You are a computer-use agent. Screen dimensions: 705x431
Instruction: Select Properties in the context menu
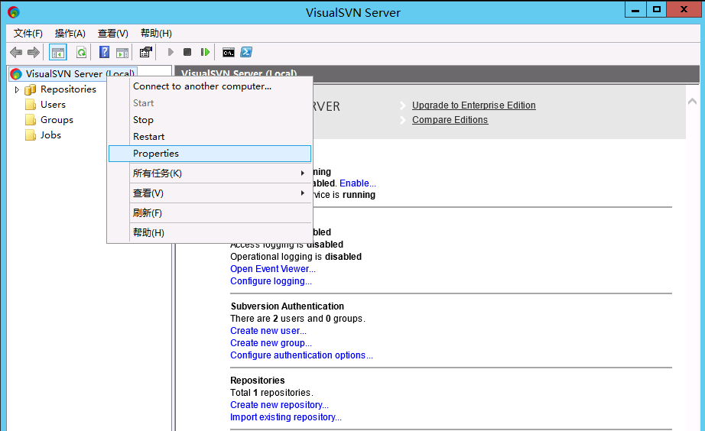(x=210, y=154)
